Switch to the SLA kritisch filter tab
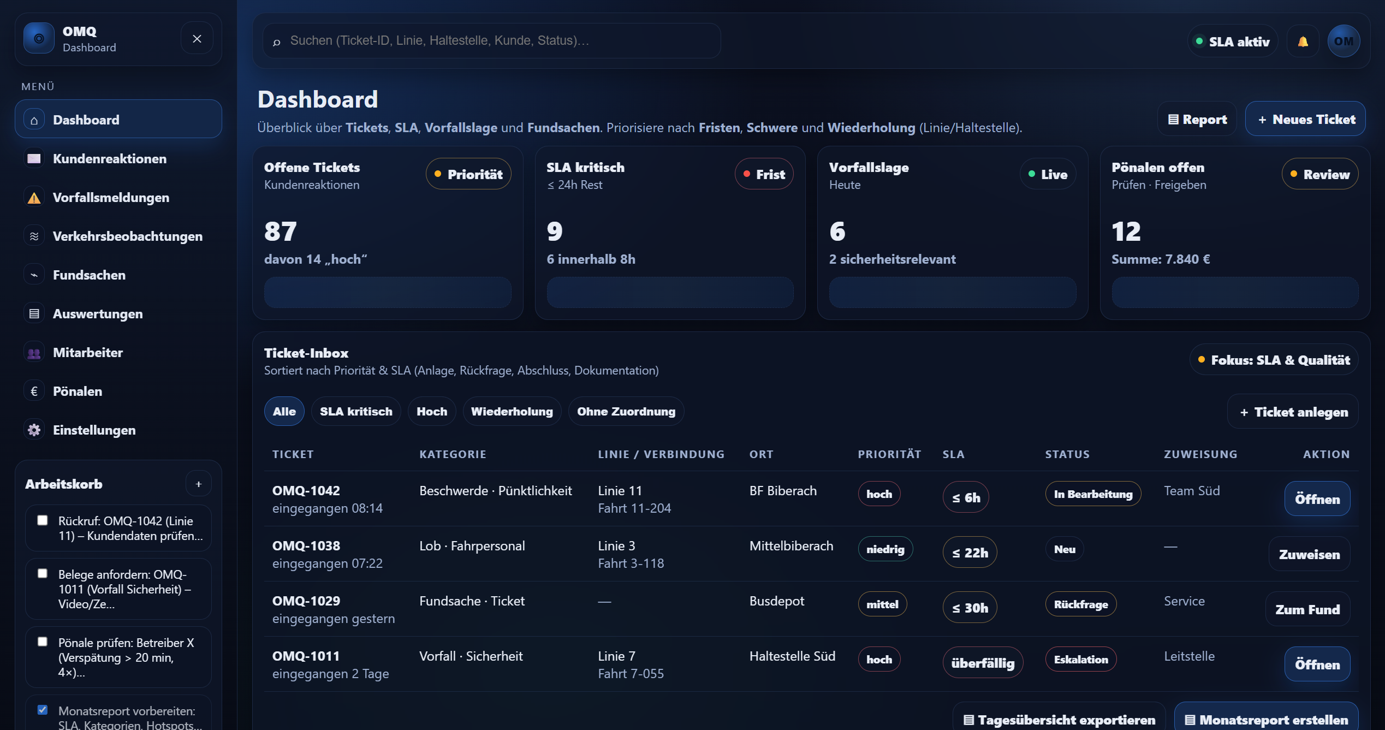1385x730 pixels. coord(355,411)
